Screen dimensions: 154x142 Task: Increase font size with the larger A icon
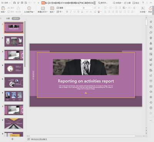95,8
